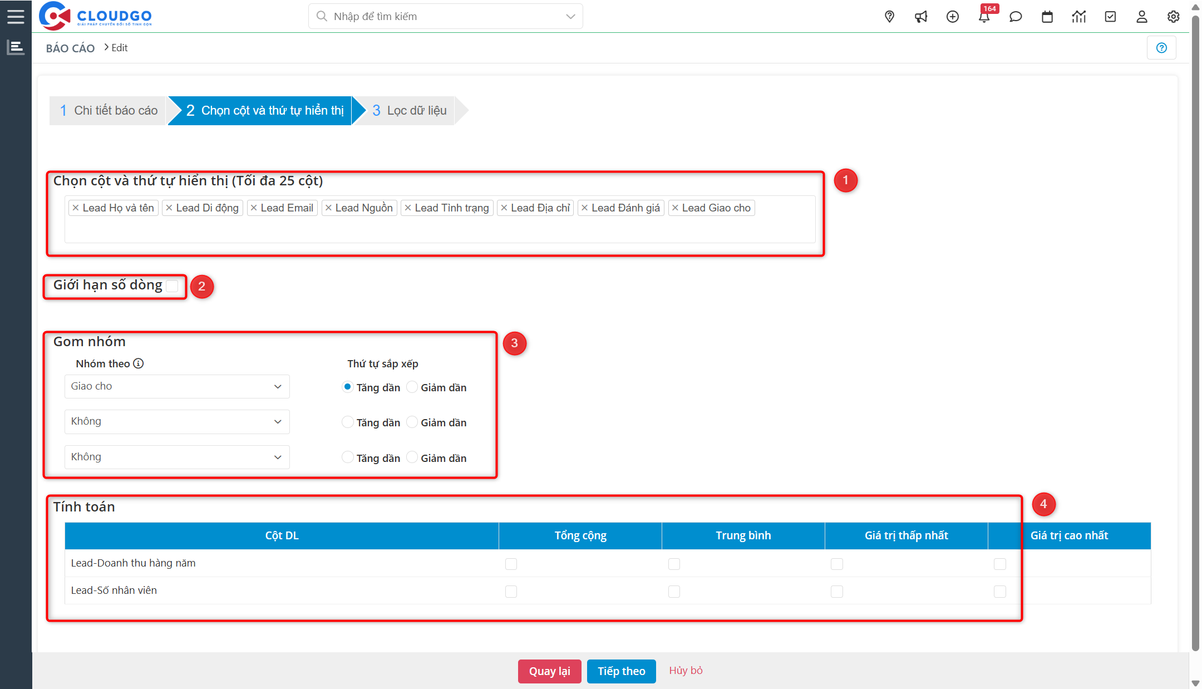
Task: Check Tổng cộng for Lead-Doanh thu hàng năm
Action: pyautogui.click(x=511, y=564)
